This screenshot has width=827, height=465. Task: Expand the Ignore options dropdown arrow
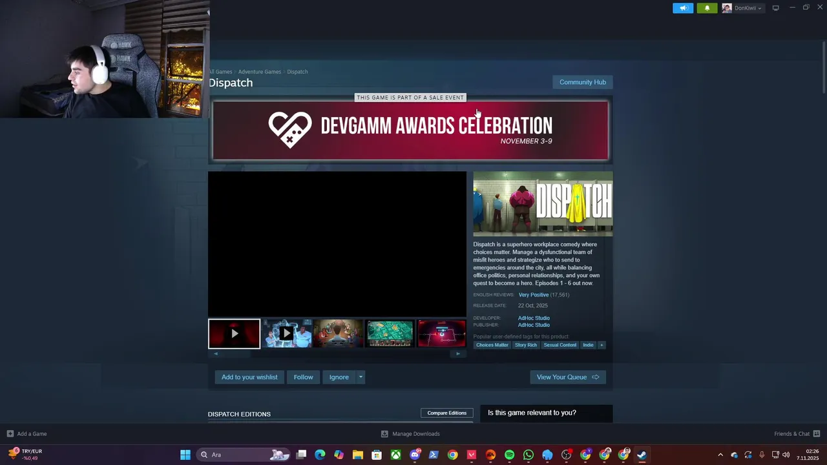361,377
